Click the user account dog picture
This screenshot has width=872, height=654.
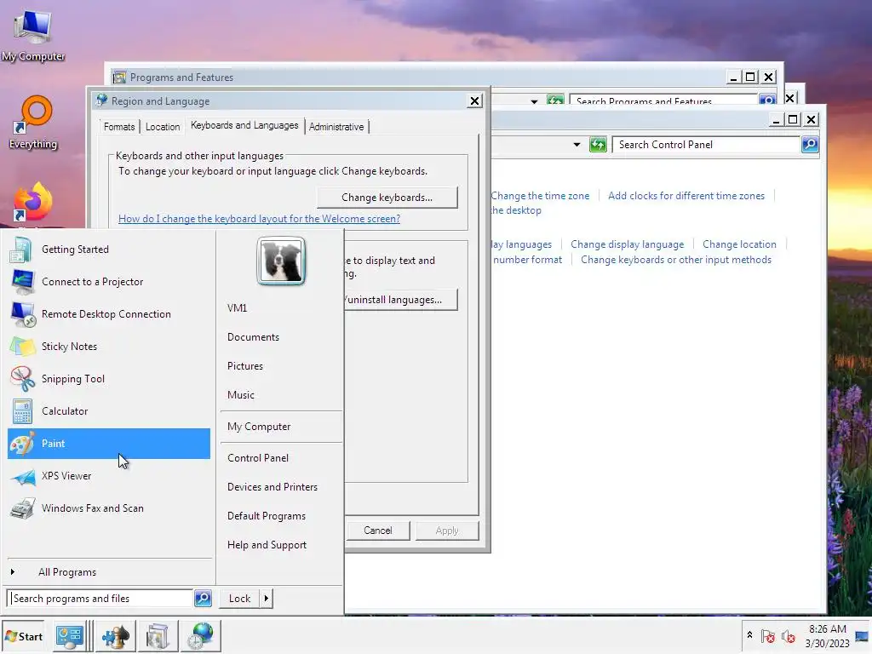pos(281,261)
